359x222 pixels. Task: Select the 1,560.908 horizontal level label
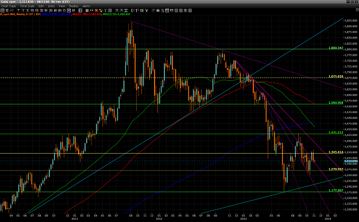pyautogui.click(x=336, y=103)
